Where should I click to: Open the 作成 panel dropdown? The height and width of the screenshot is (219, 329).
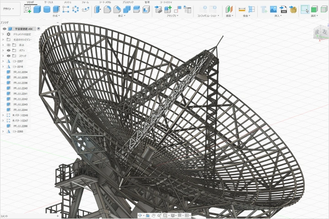click(x=56, y=16)
